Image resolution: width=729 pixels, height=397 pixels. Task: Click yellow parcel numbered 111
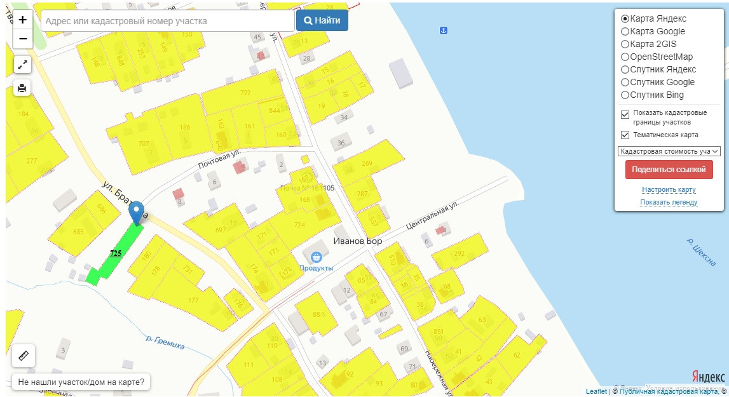click(249, 365)
